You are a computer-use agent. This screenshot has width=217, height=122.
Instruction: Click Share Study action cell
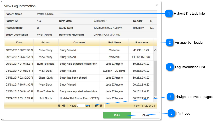[46, 78]
